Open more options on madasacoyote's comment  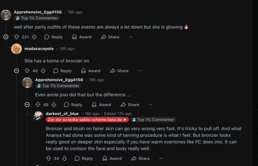click(140, 71)
